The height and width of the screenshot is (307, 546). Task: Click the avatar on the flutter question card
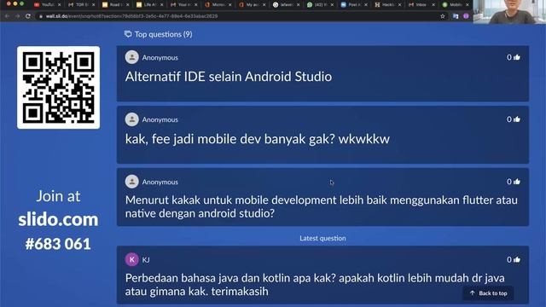point(132,182)
